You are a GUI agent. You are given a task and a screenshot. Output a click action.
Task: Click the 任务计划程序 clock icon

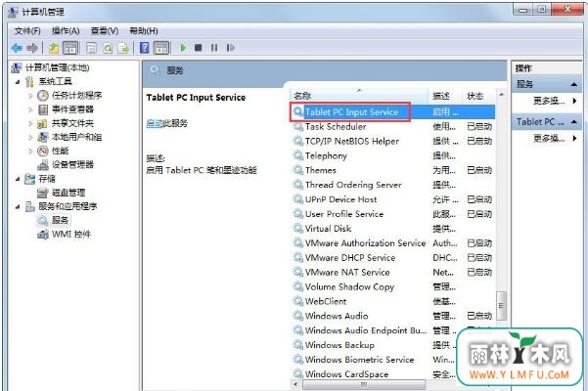(x=43, y=96)
